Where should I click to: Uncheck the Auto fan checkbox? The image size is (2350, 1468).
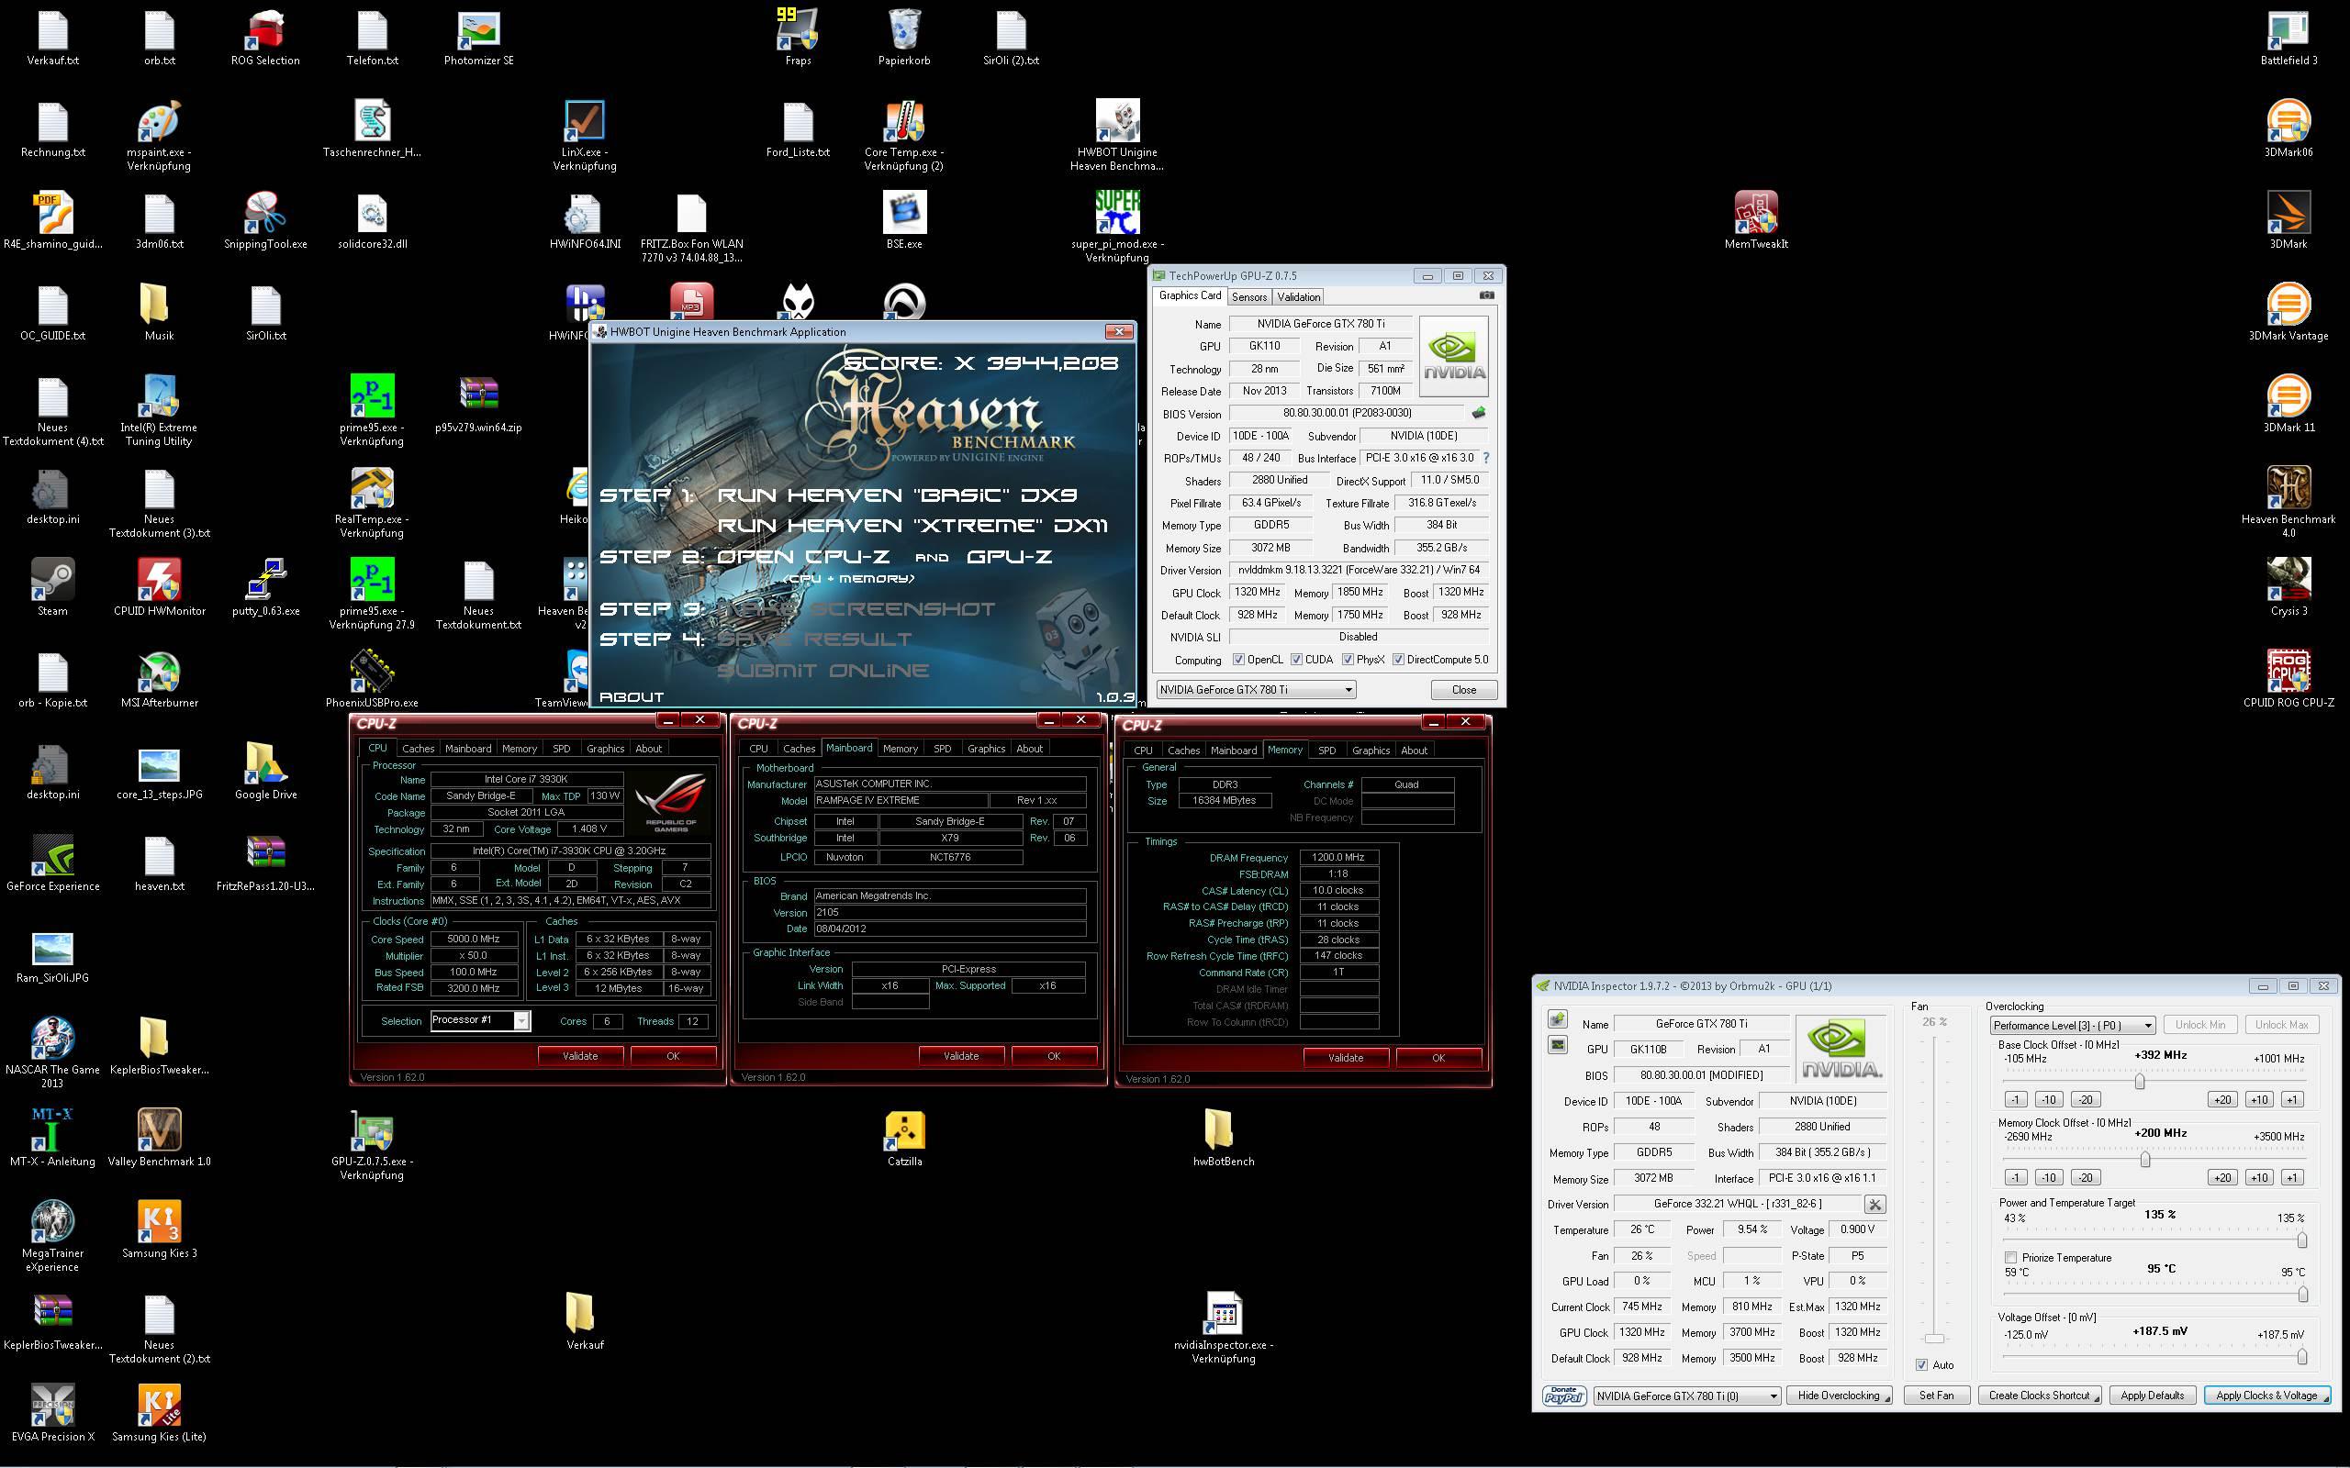(1920, 1365)
